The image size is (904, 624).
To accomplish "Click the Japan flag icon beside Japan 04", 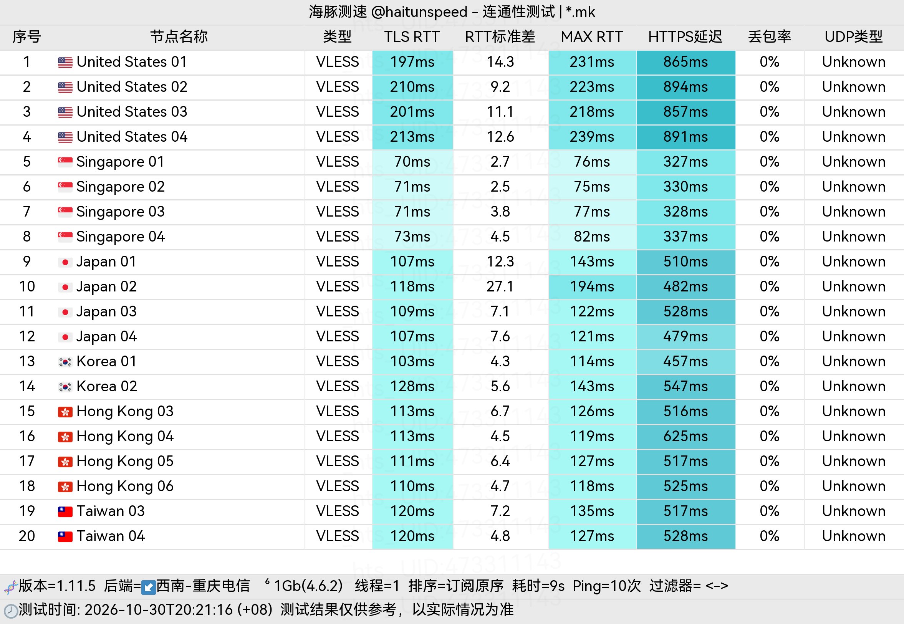I will pos(65,337).
